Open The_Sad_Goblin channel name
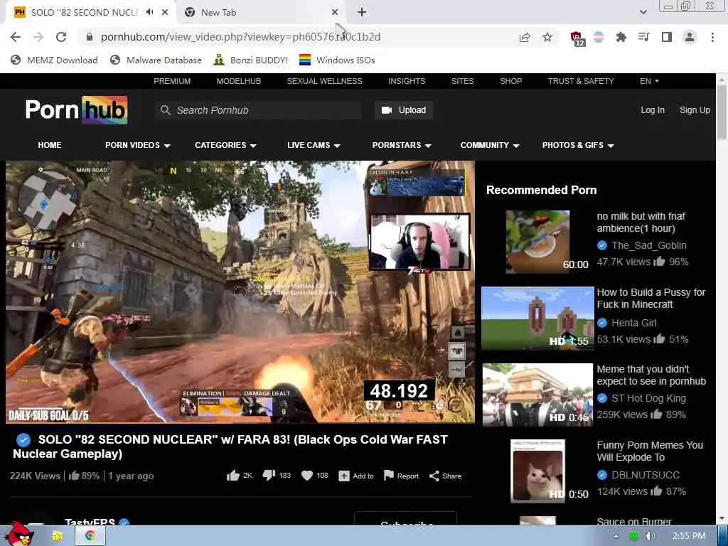 click(x=648, y=245)
